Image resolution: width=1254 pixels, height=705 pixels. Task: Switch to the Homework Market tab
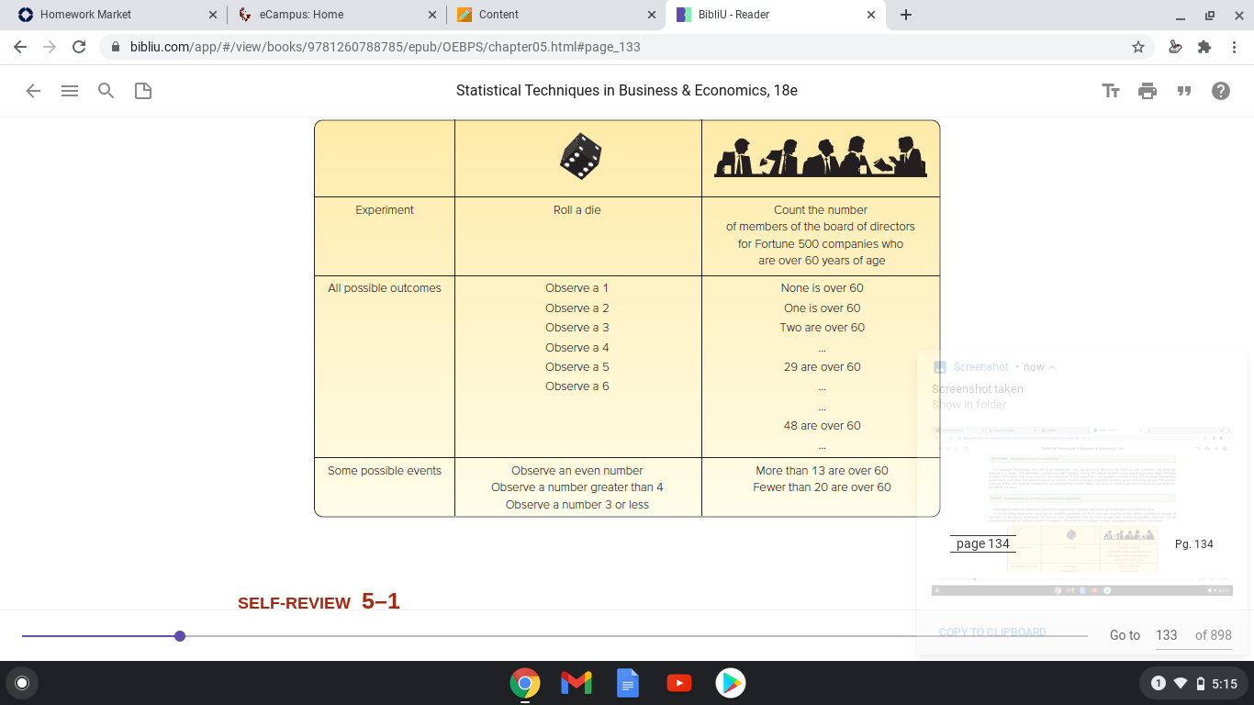(115, 15)
